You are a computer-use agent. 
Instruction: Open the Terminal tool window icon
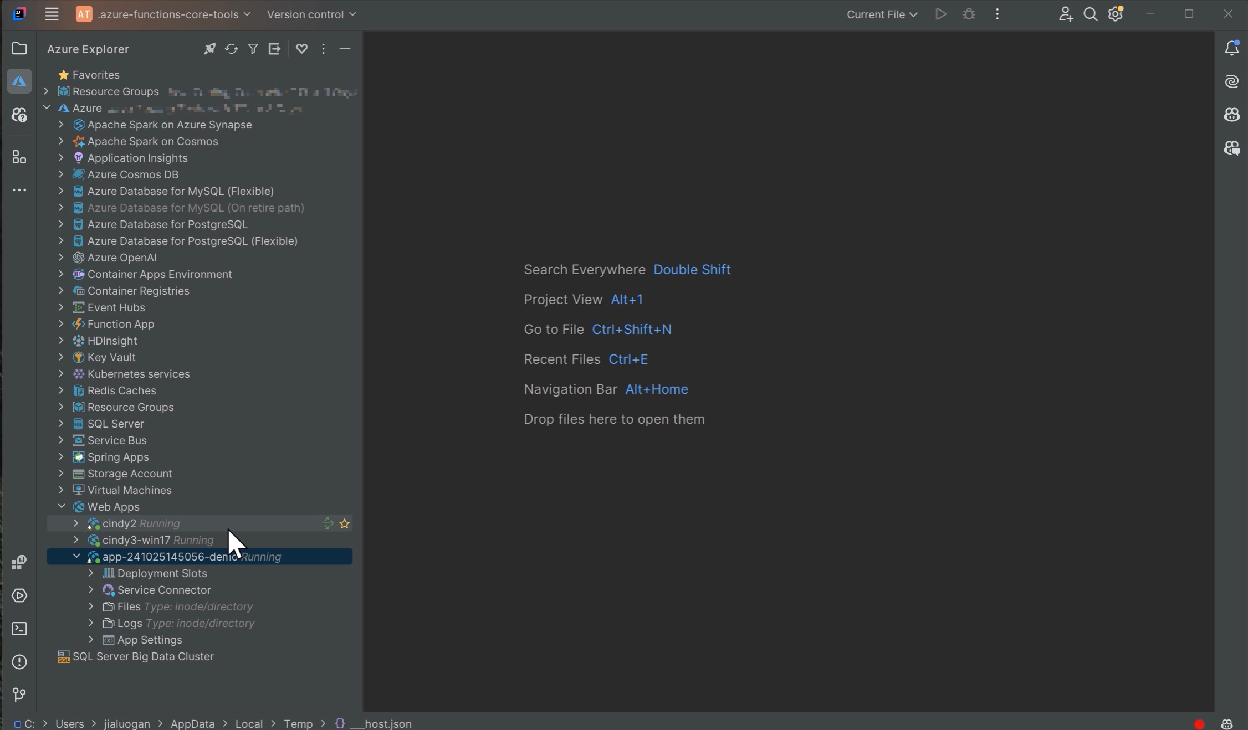click(19, 629)
